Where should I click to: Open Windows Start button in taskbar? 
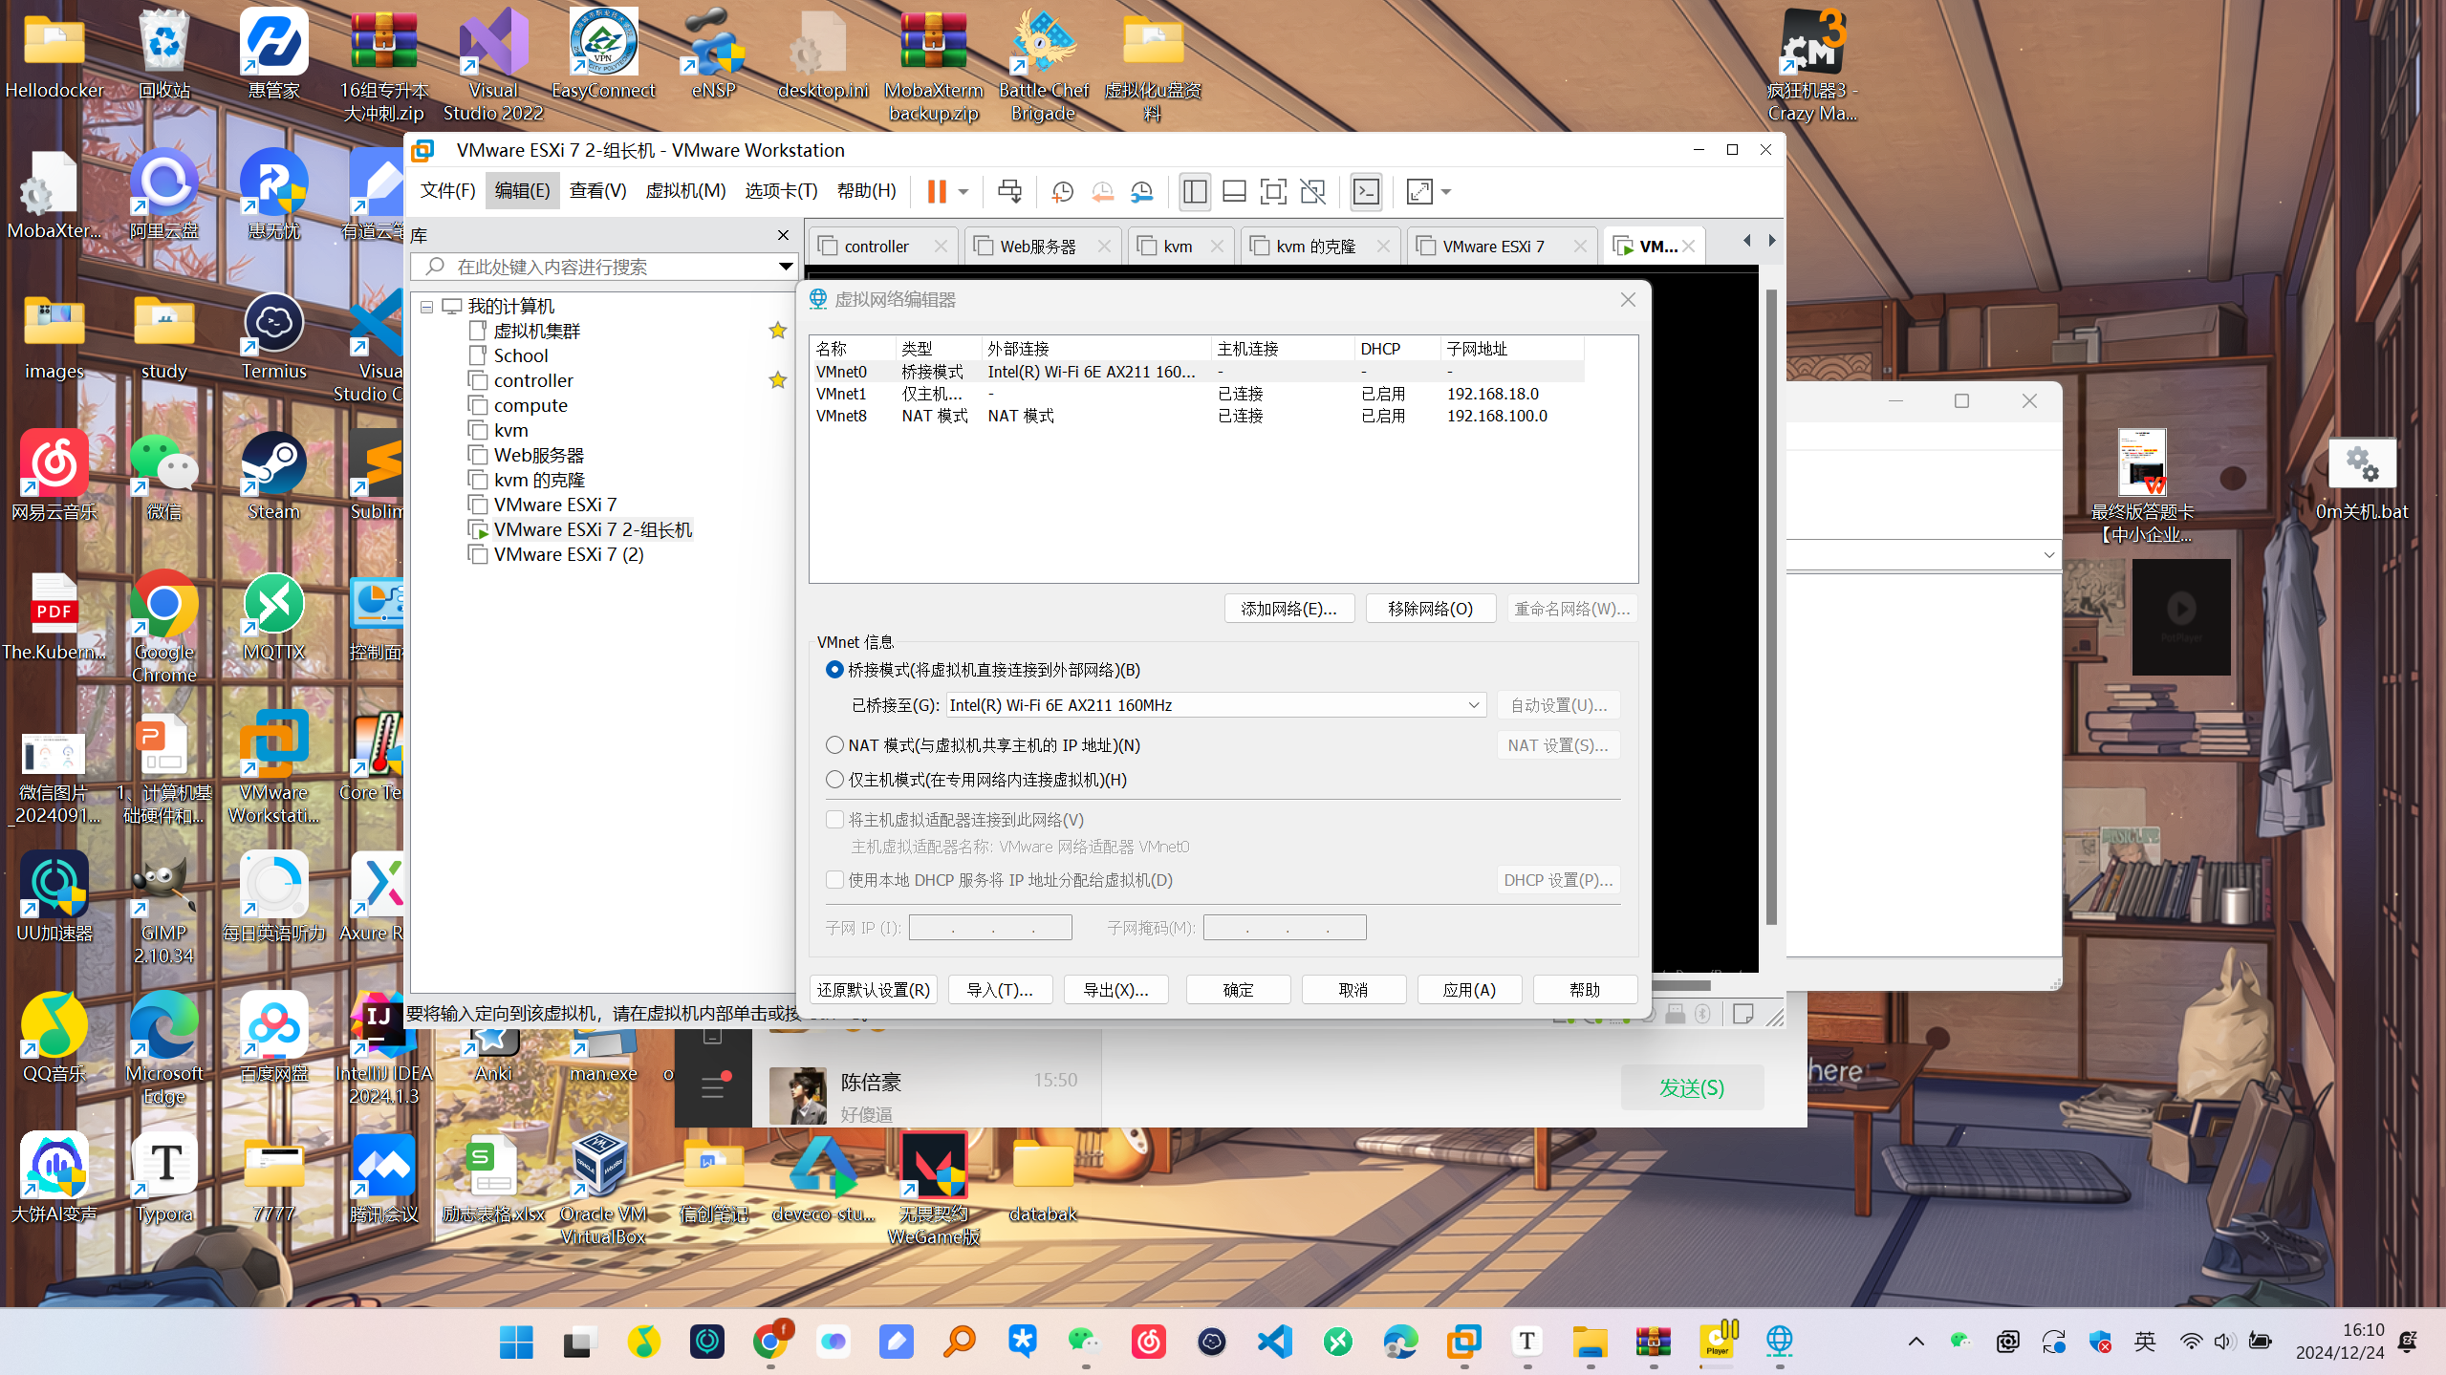click(x=516, y=1342)
